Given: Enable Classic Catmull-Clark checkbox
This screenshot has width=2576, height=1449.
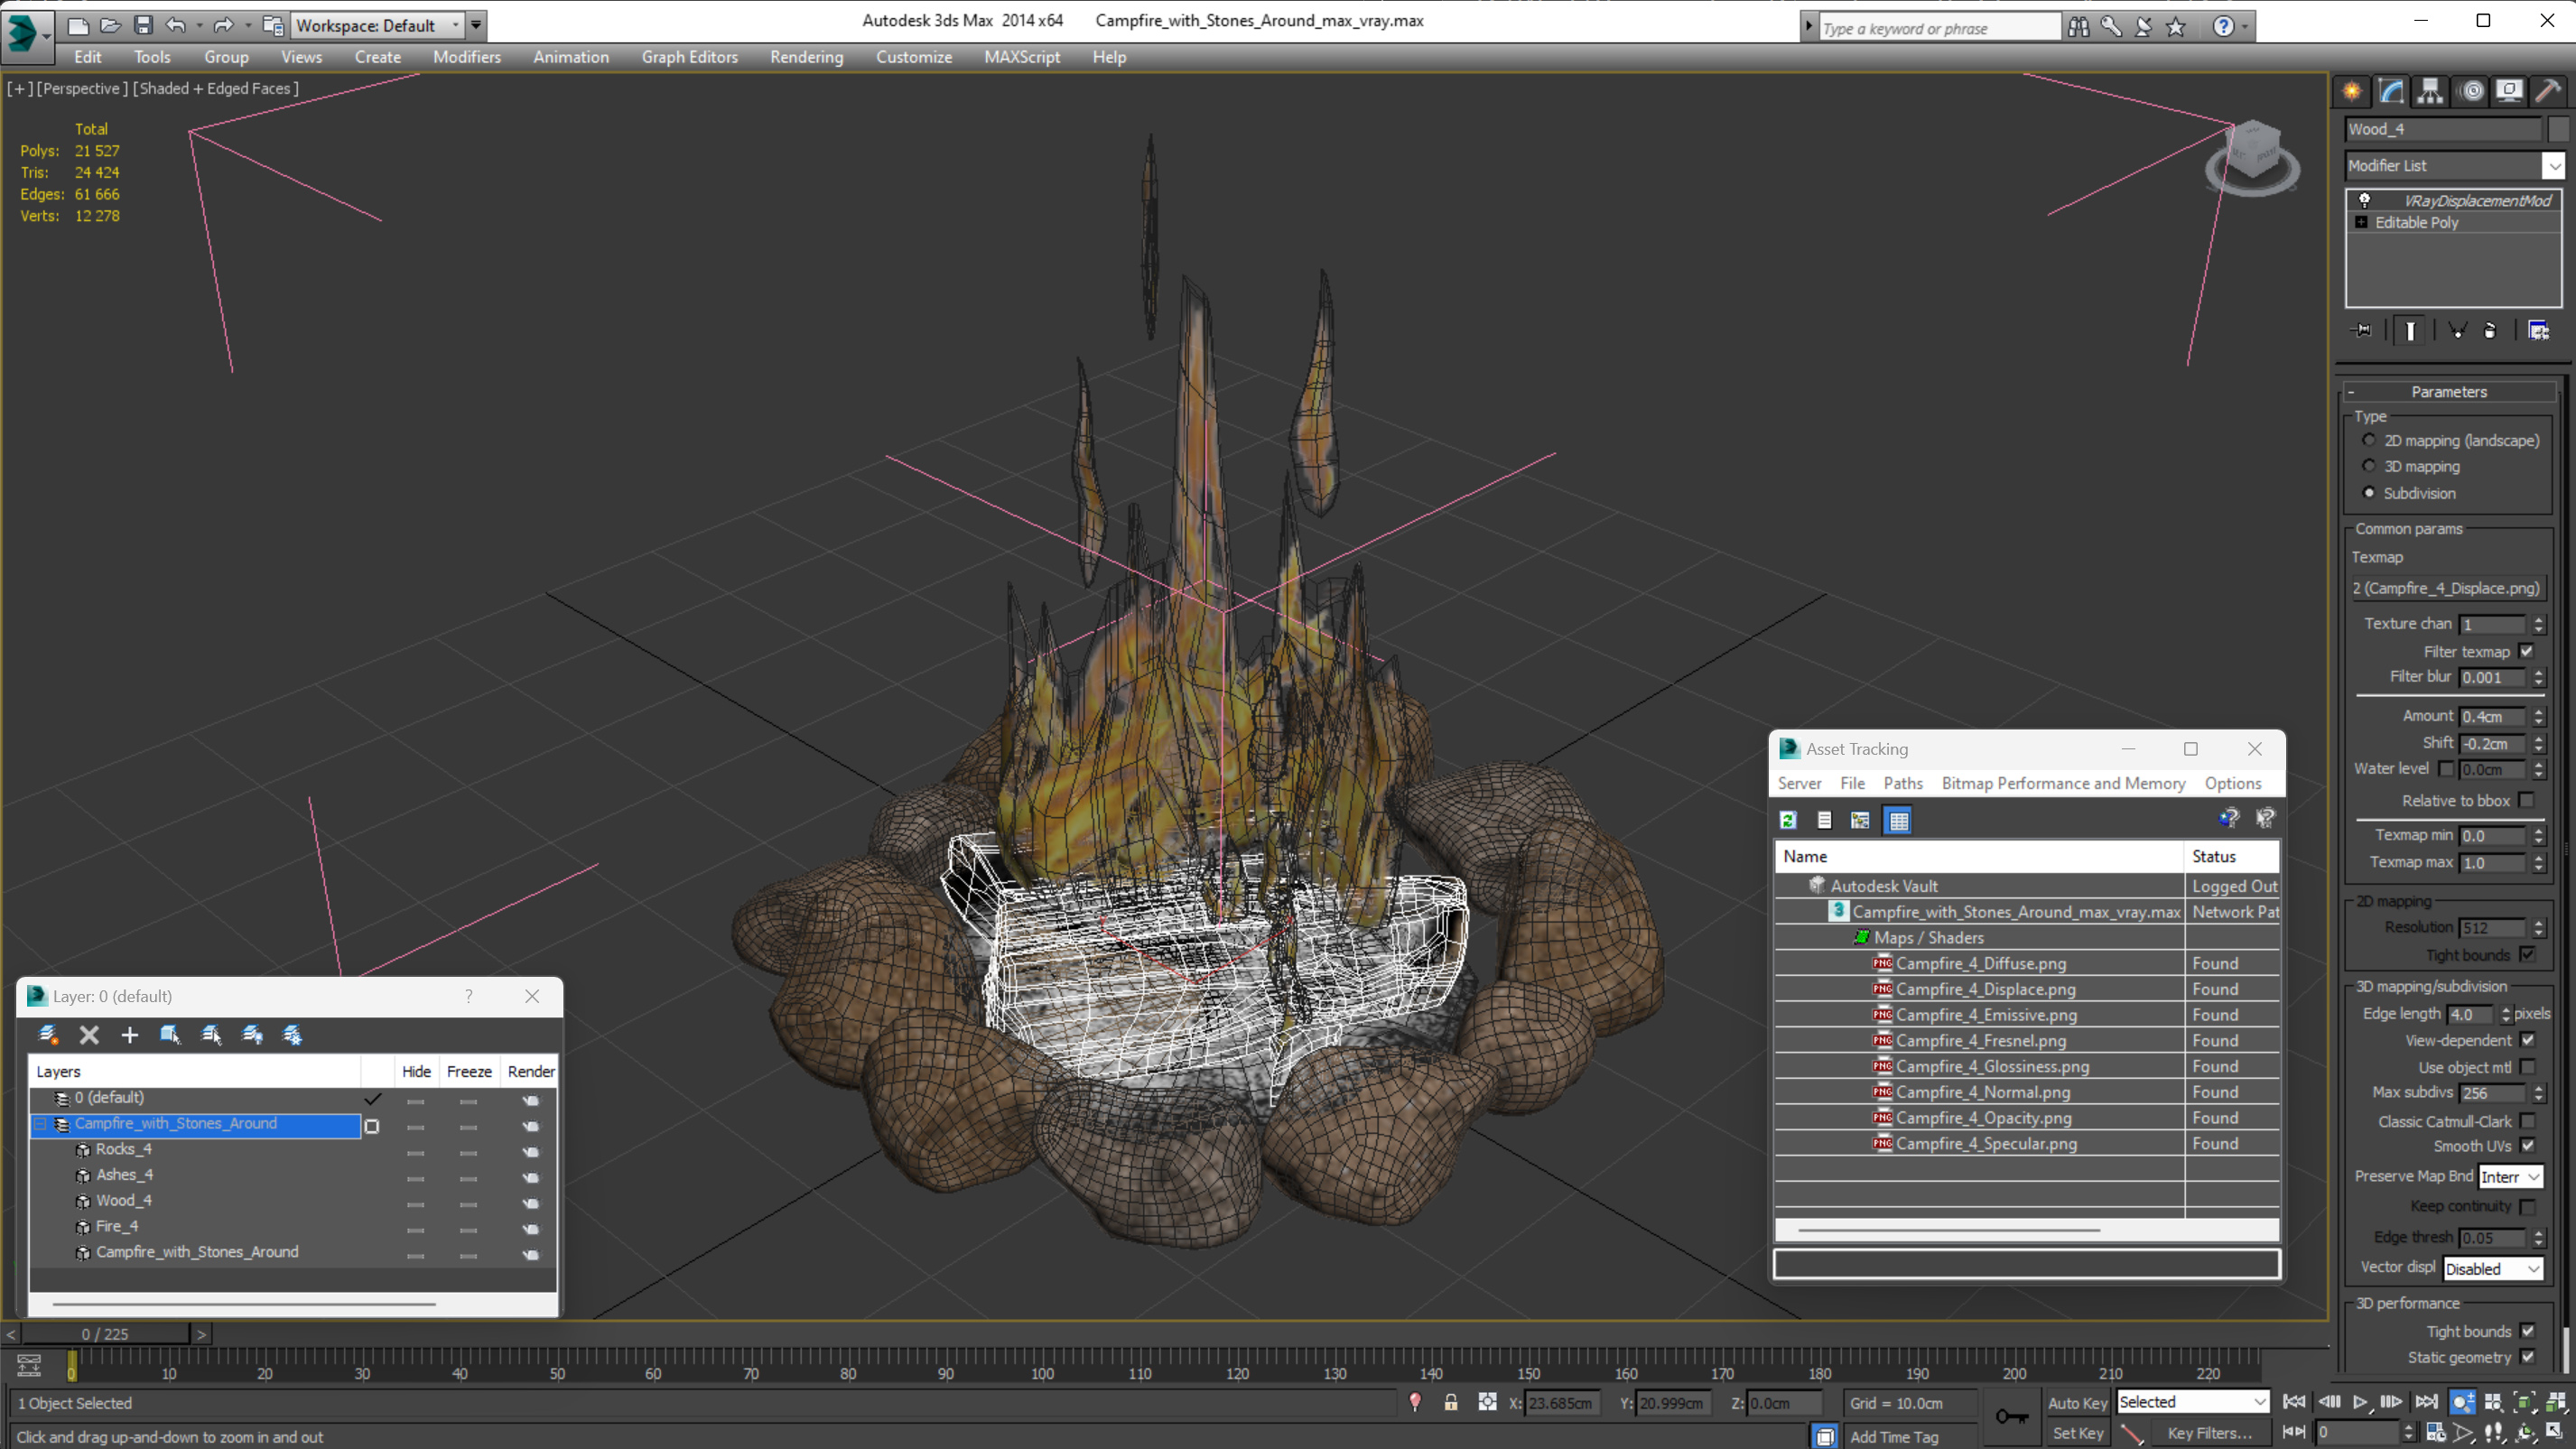Looking at the screenshot, I should click(x=2527, y=1121).
